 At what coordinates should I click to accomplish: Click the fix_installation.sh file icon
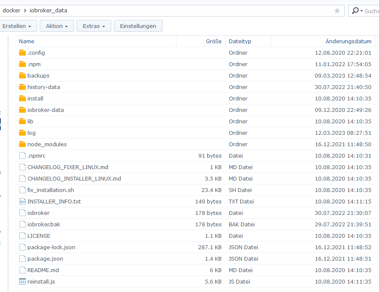pyautogui.click(x=22, y=190)
